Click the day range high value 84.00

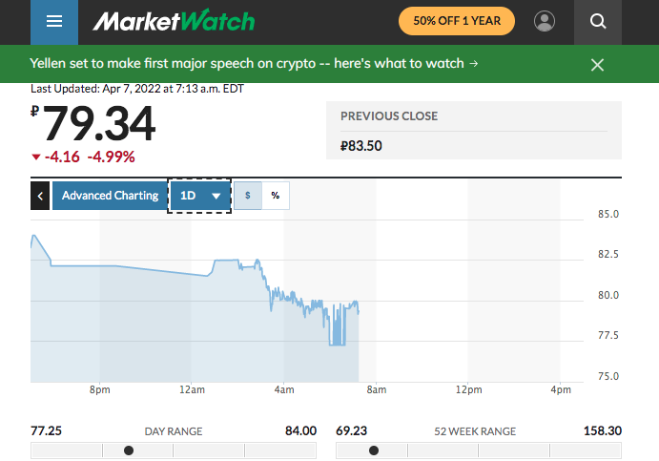click(301, 431)
